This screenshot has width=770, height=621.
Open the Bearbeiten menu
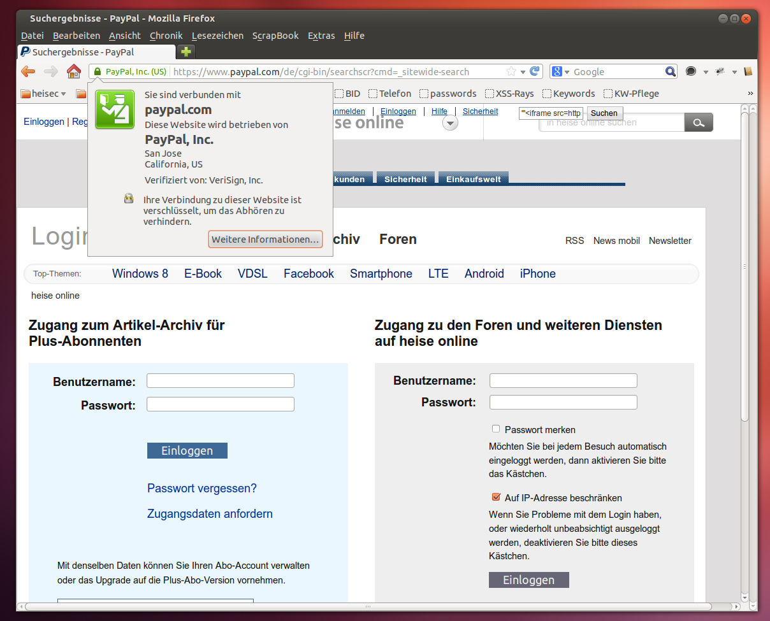76,36
